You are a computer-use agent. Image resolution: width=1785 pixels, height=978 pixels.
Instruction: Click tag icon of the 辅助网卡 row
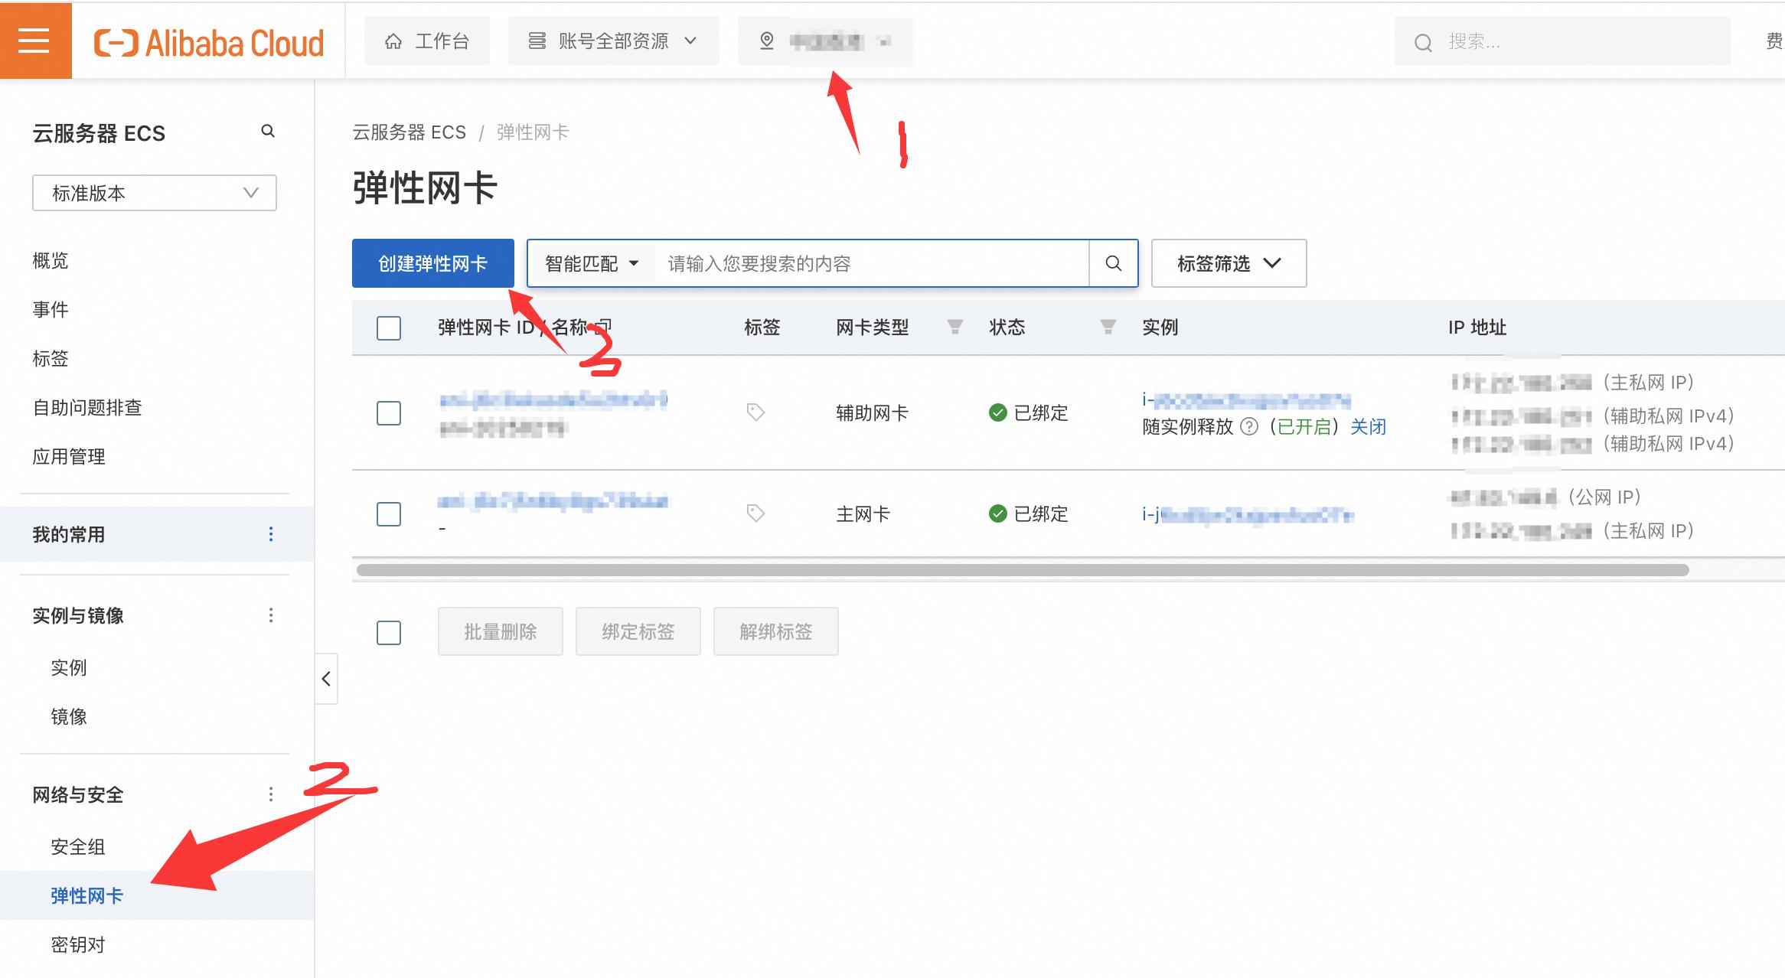(x=755, y=412)
